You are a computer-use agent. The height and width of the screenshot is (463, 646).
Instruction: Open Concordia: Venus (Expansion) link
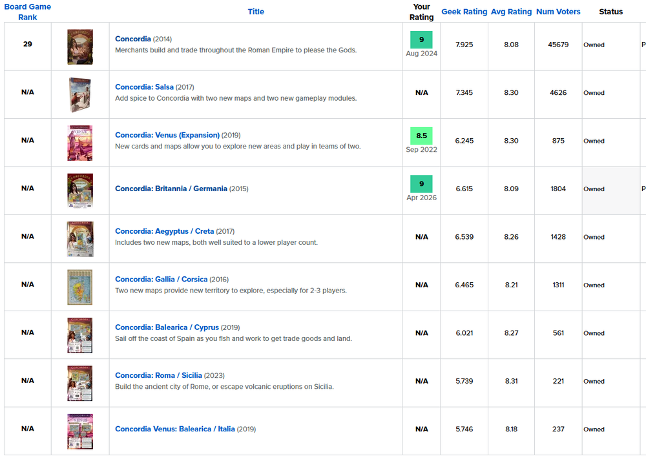click(x=167, y=135)
